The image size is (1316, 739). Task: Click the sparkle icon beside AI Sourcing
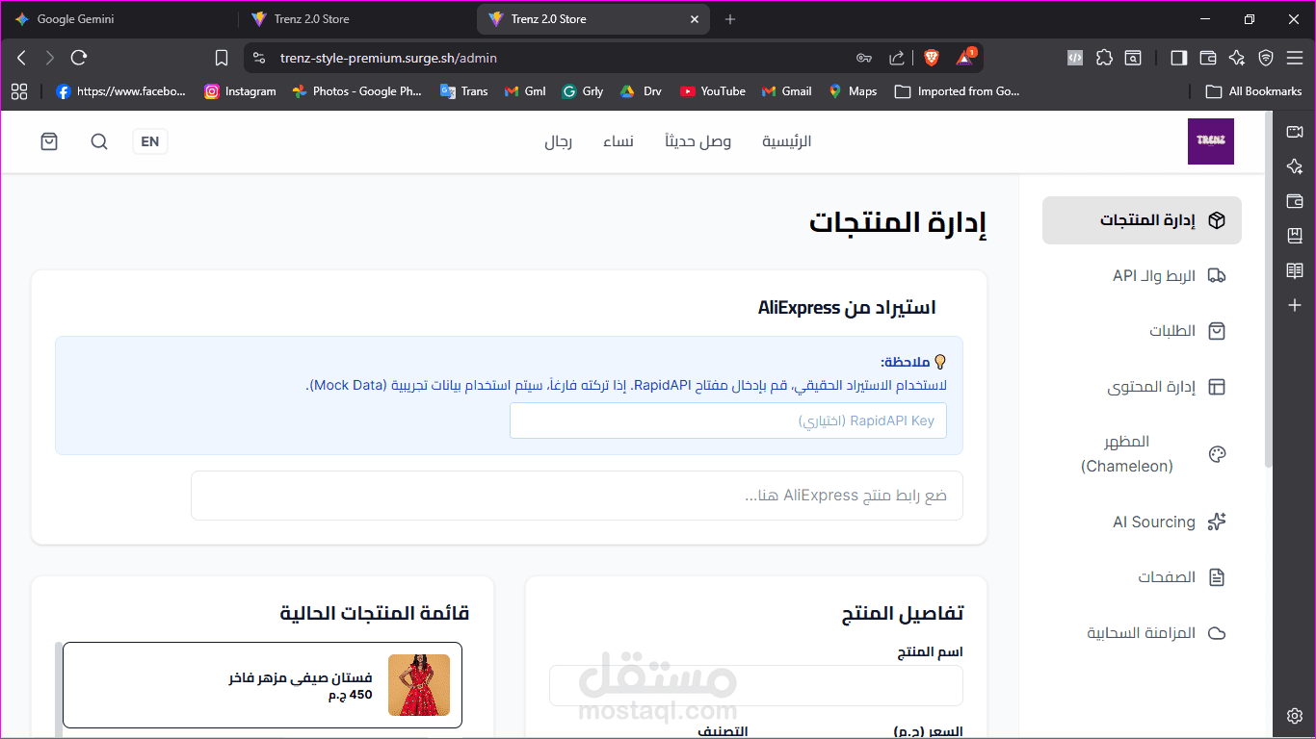click(x=1217, y=522)
